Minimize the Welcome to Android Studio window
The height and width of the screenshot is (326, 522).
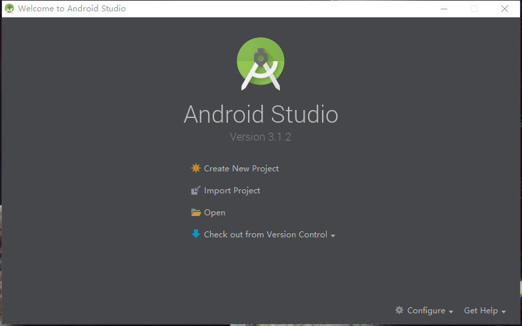tap(444, 9)
